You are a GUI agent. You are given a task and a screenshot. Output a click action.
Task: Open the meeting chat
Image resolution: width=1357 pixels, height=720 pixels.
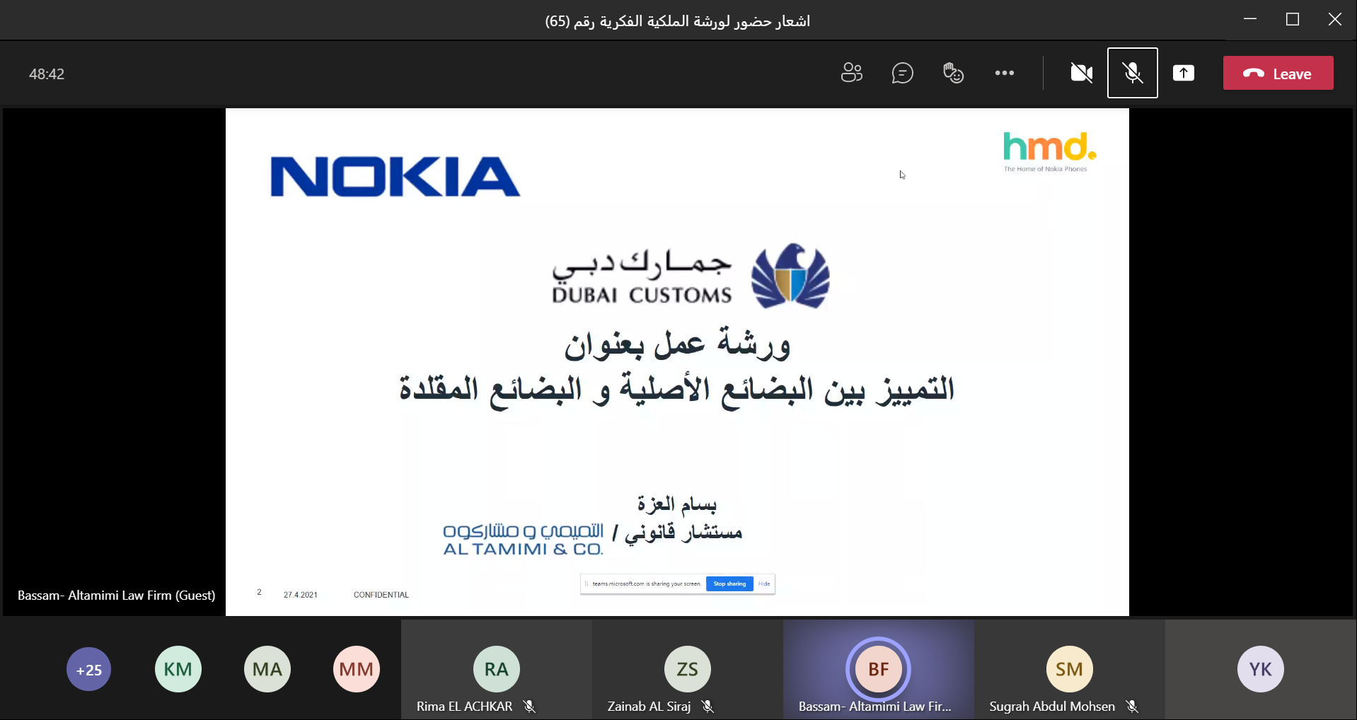(903, 73)
